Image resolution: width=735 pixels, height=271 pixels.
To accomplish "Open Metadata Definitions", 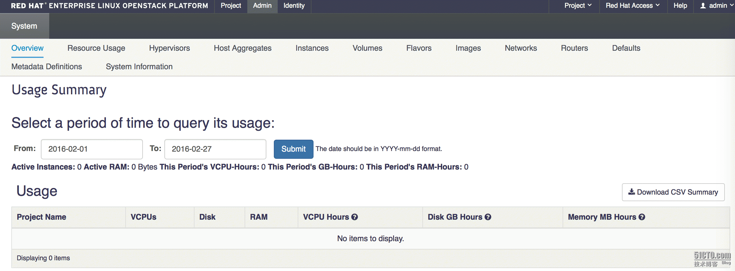I will click(x=47, y=67).
